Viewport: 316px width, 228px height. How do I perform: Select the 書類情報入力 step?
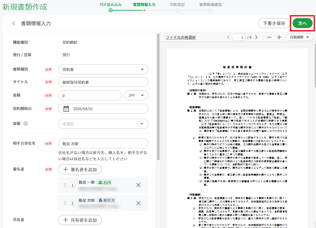pos(144,7)
